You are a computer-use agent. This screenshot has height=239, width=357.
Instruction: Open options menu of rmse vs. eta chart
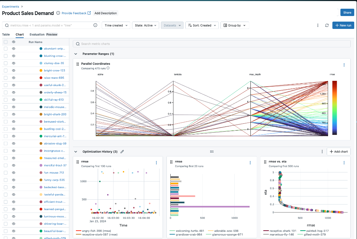pos(344,163)
